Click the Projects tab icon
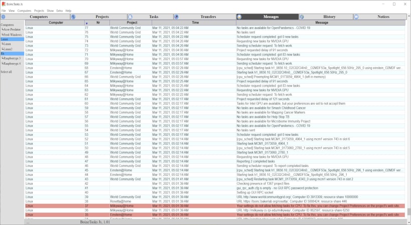Screen dimensions: 411x225 tap(73, 17)
